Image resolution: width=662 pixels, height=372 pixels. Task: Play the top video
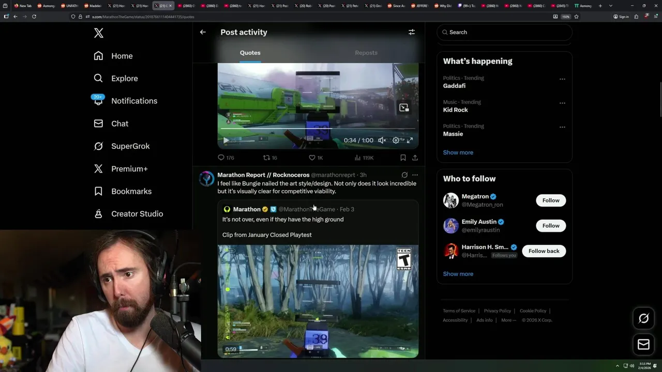[226, 140]
